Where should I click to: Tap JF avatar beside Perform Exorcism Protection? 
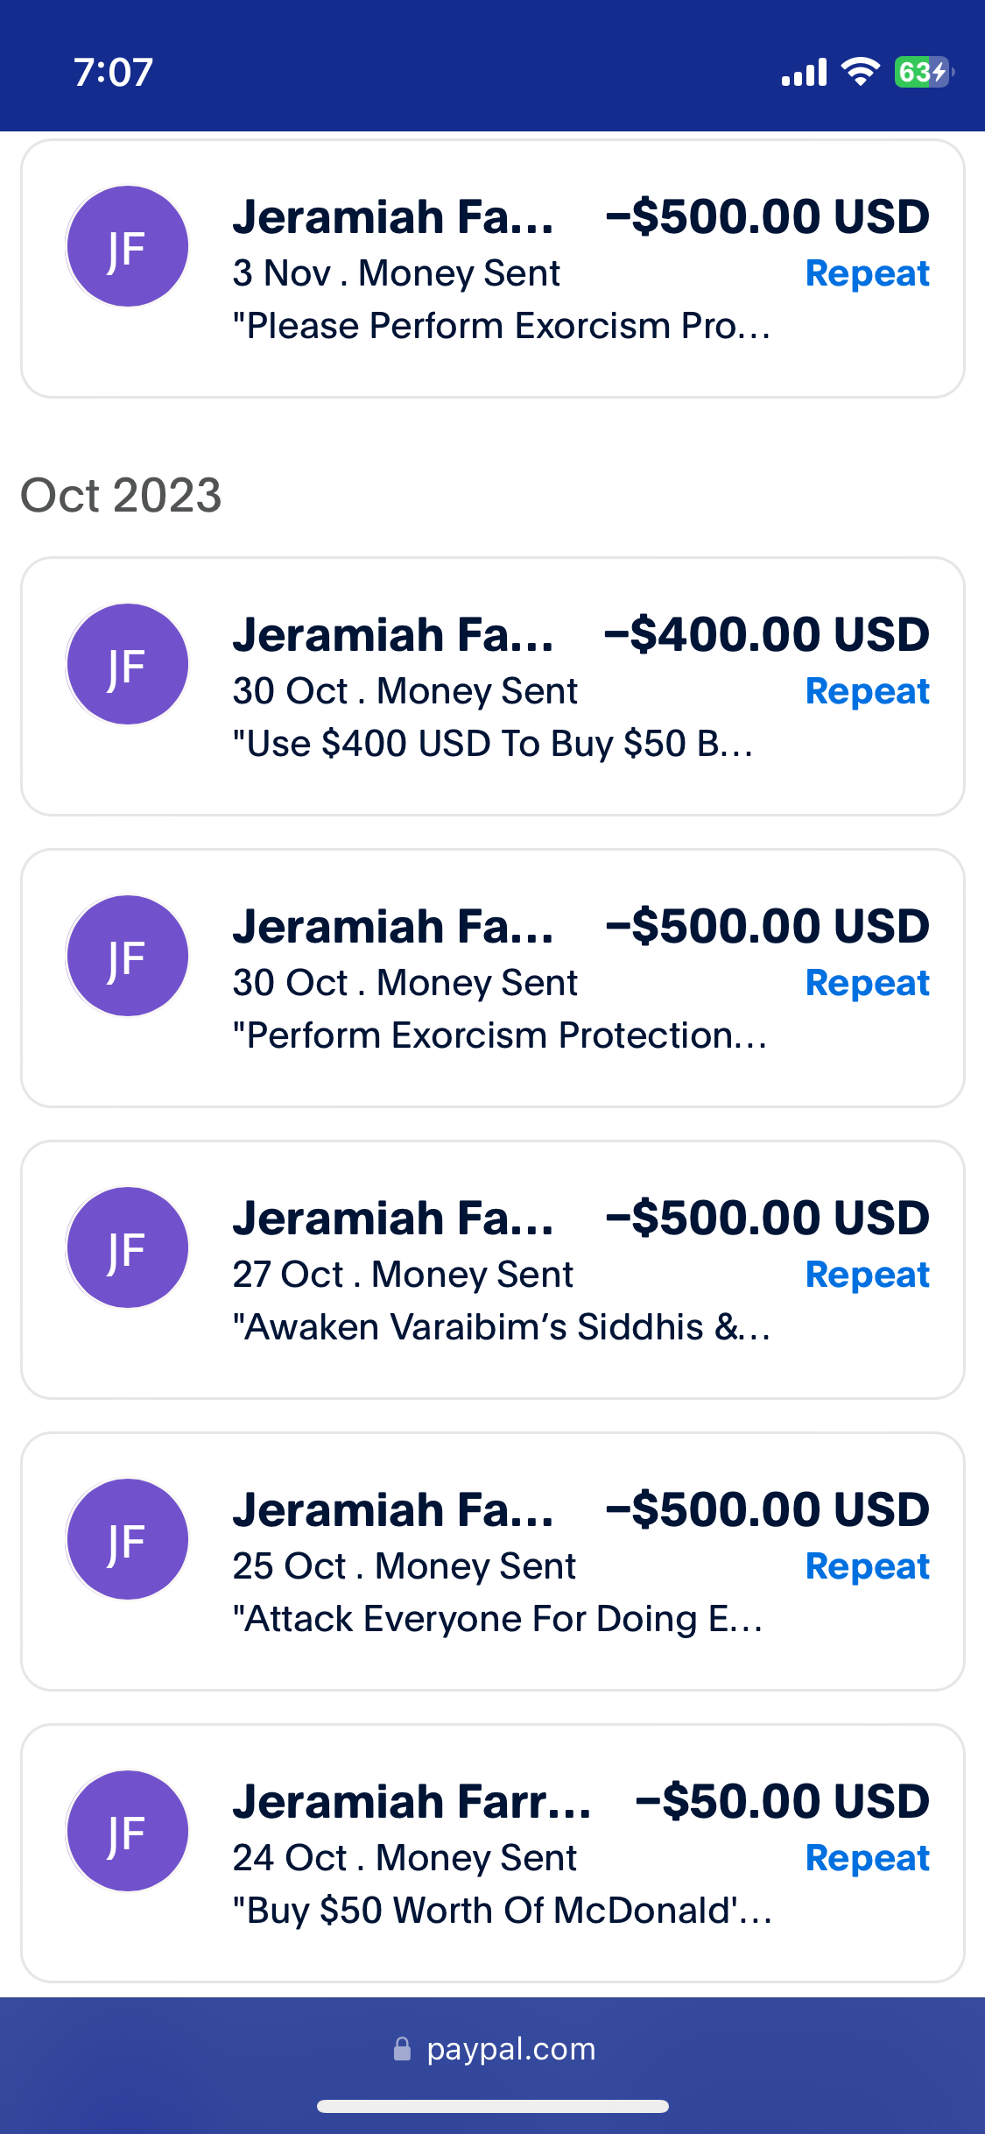point(128,956)
